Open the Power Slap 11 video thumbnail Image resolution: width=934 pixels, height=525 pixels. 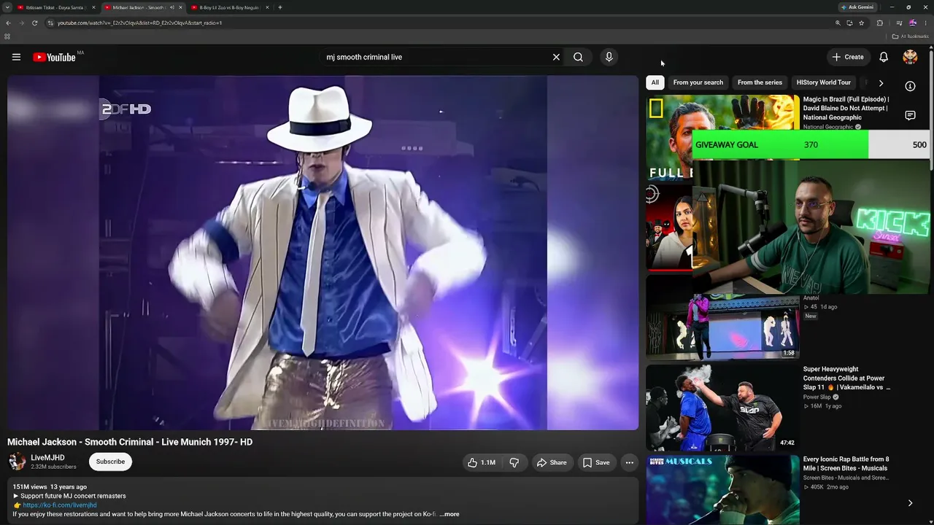(x=722, y=407)
